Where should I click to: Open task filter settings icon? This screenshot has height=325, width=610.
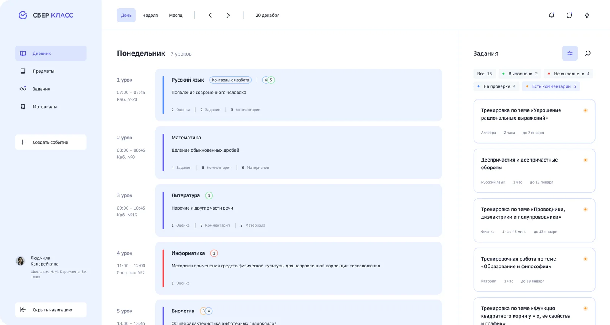coord(570,53)
